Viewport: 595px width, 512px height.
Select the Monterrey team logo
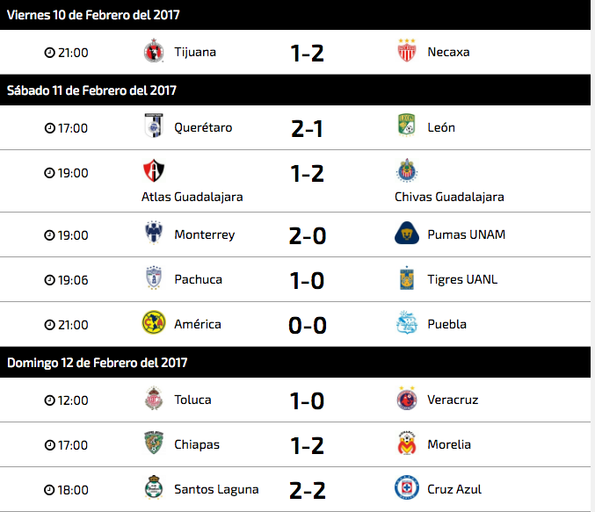pyautogui.click(x=154, y=233)
